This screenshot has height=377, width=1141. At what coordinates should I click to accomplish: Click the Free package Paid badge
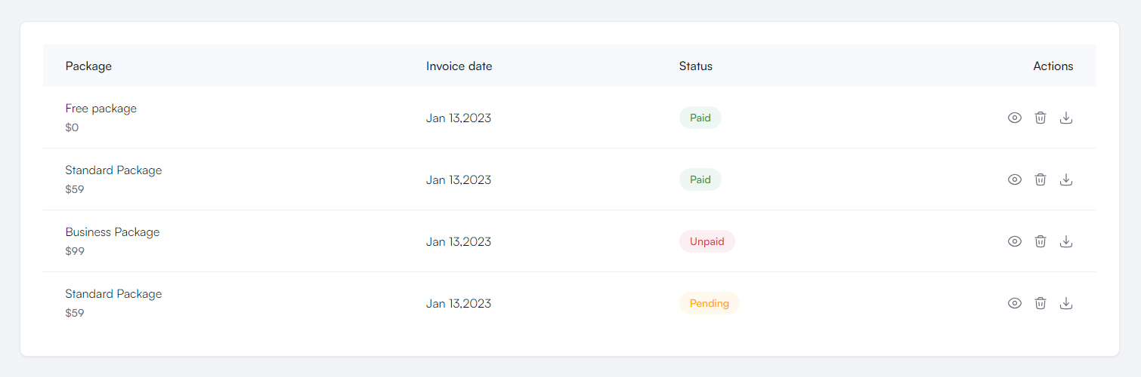(x=700, y=118)
